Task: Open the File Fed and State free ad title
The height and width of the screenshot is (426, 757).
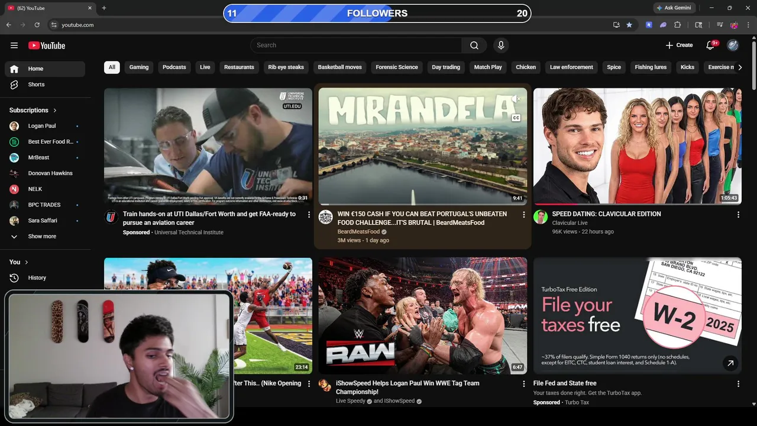Action: (565, 383)
